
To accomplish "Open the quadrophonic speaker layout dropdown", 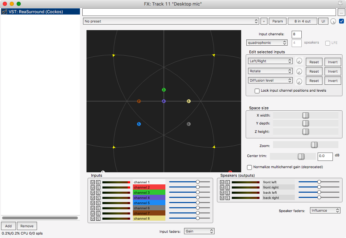I will pyautogui.click(x=267, y=43).
